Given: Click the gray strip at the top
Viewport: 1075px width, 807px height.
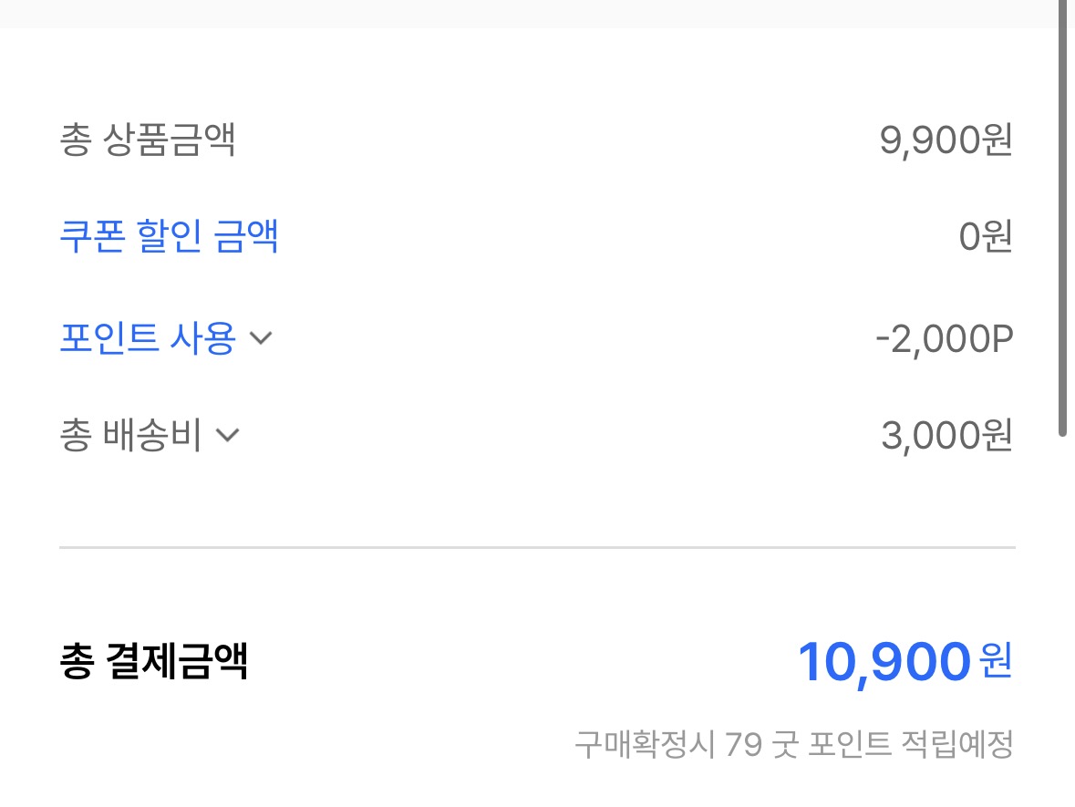Looking at the screenshot, I should click(529, 13).
